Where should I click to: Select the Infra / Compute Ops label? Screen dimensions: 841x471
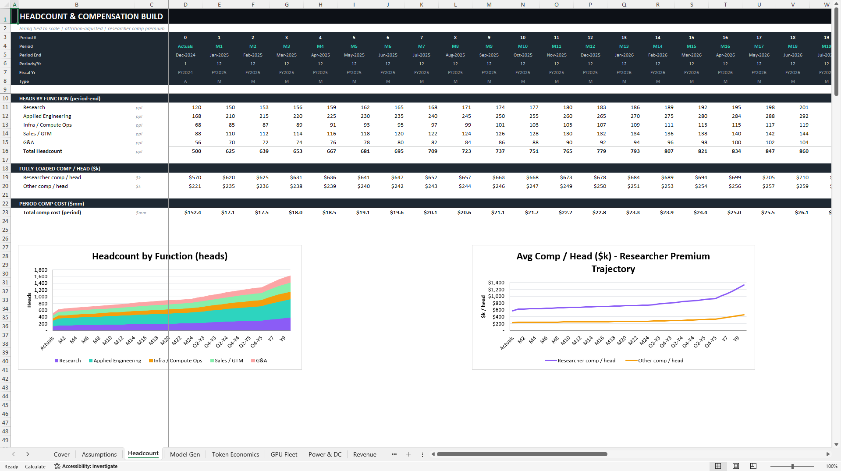[47, 125]
